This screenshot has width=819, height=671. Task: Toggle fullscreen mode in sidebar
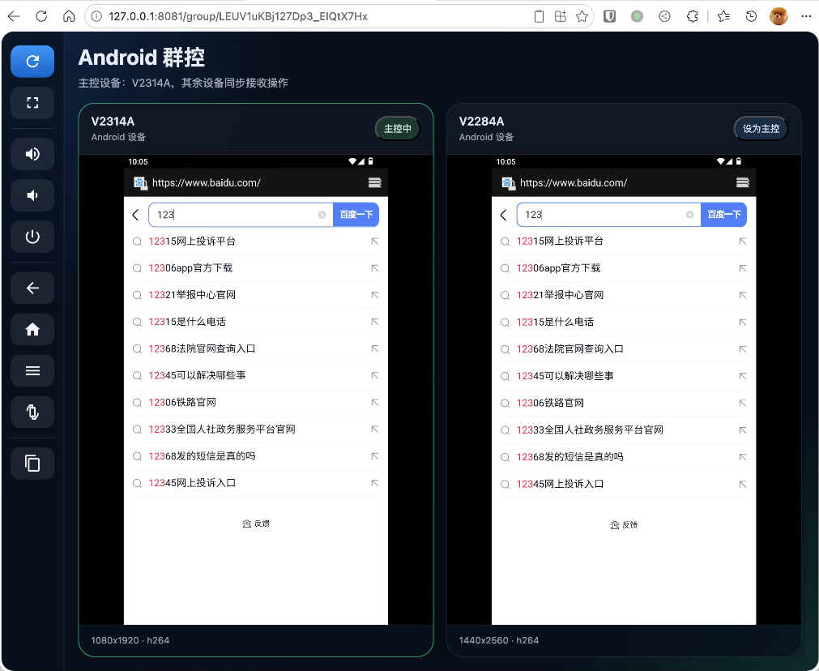click(x=32, y=102)
